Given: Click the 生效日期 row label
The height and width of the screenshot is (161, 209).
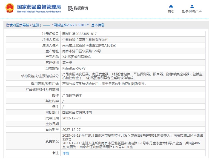Looking at the screenshot, I should [52, 124].
